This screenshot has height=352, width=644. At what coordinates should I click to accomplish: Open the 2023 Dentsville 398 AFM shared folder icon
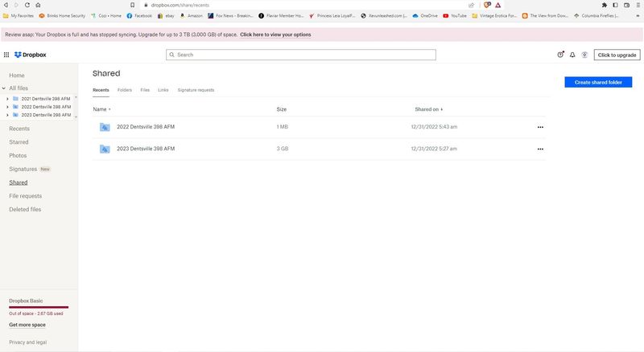[105, 149]
